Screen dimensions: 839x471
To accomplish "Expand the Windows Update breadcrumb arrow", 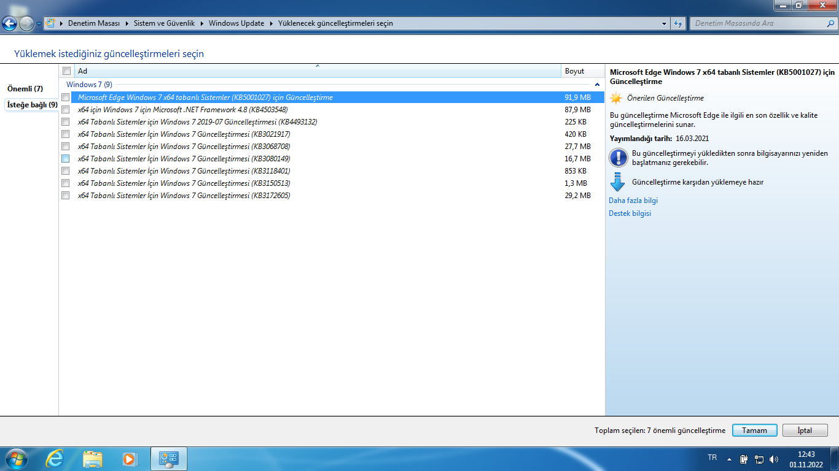I will [271, 23].
